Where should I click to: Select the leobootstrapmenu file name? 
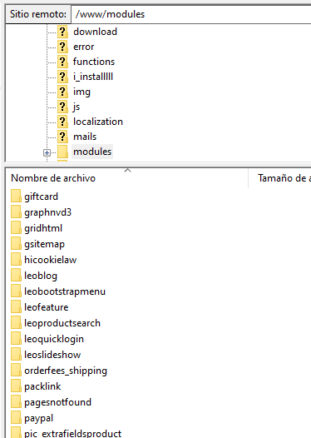(x=65, y=291)
